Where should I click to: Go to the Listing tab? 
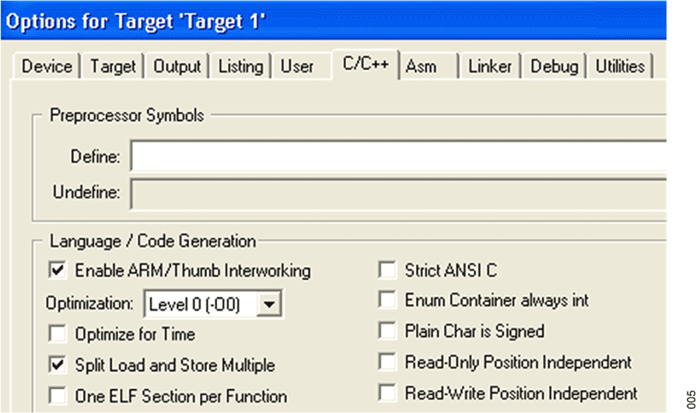pyautogui.click(x=240, y=67)
